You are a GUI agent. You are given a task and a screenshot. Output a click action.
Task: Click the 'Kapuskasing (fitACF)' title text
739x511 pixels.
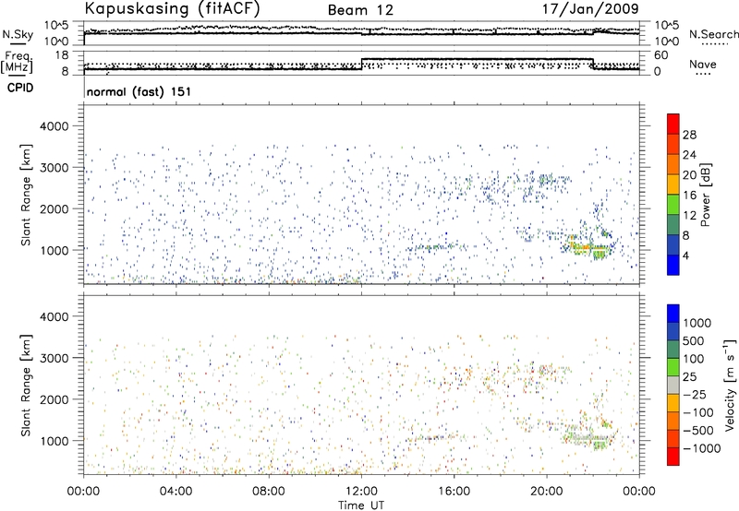[172, 8]
